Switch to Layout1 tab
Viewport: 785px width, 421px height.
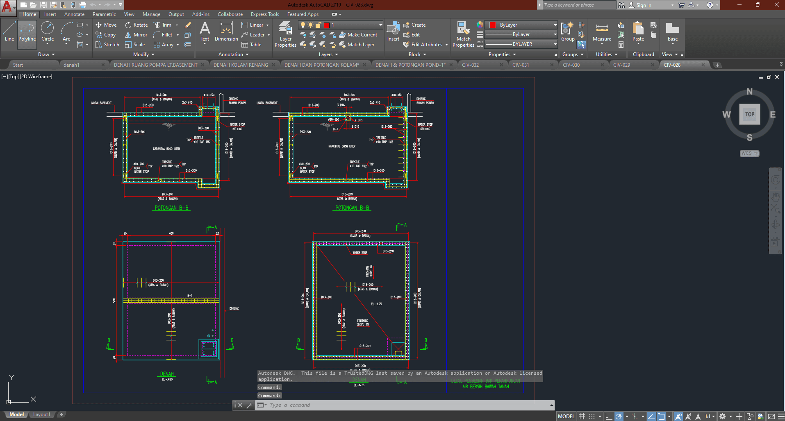pos(41,414)
